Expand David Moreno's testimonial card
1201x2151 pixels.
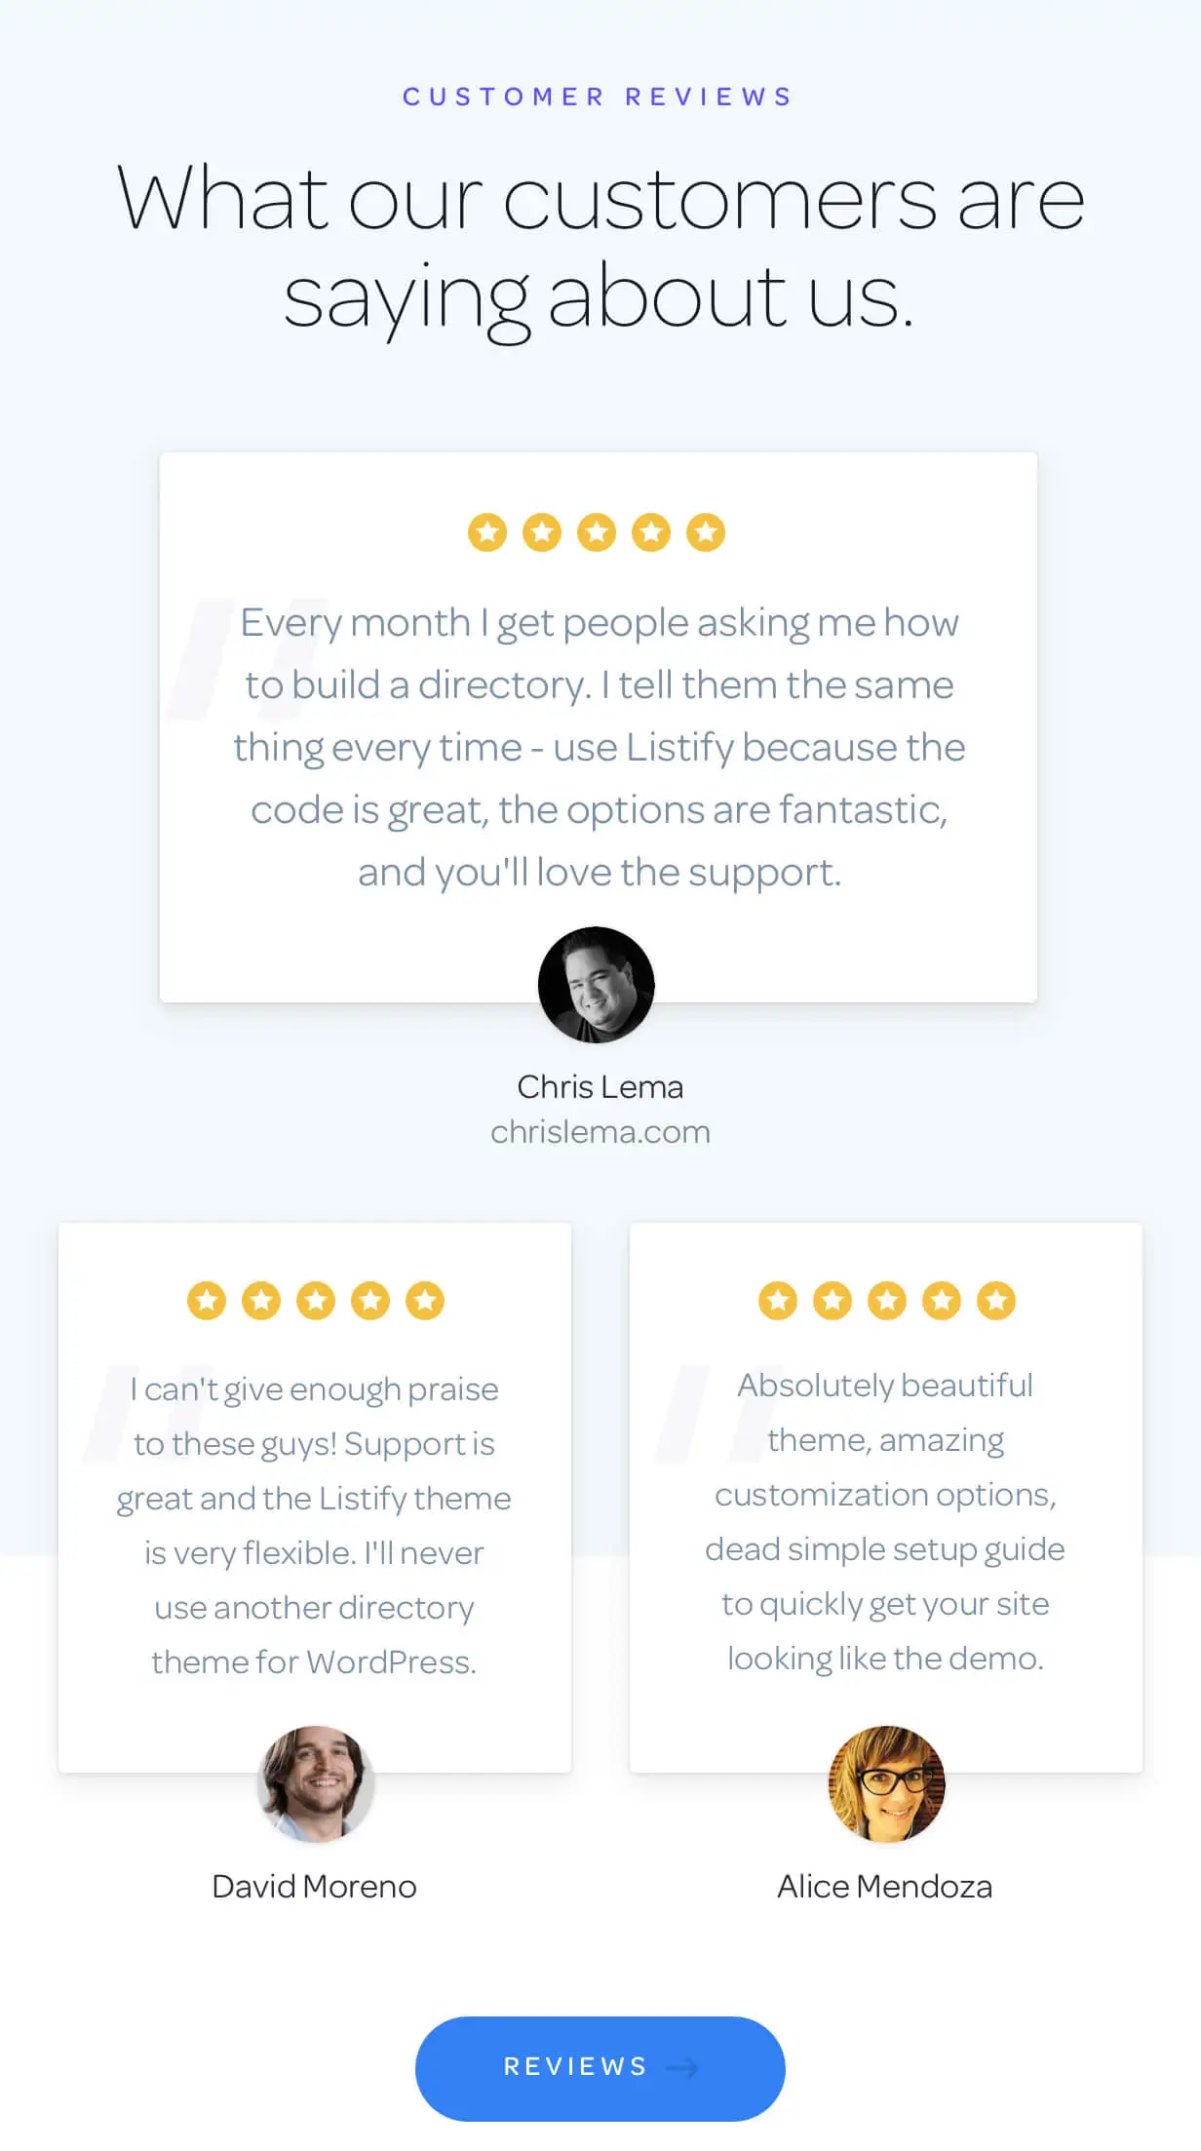pyautogui.click(x=315, y=1492)
